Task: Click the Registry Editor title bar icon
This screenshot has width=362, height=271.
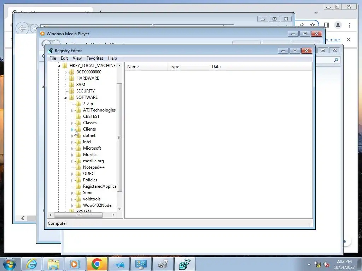Action: point(50,51)
